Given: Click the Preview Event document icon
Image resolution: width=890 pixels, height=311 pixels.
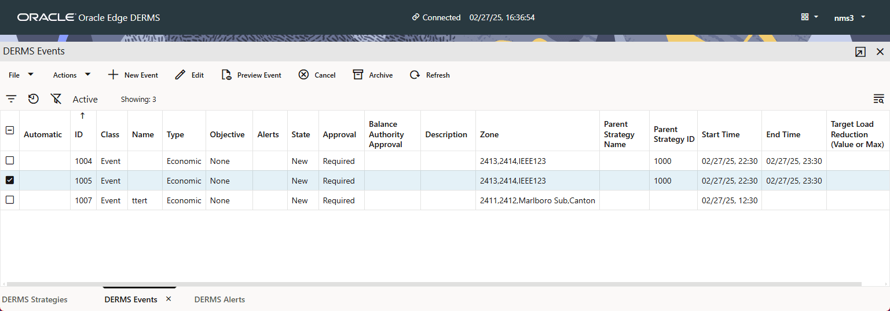Looking at the screenshot, I should tap(226, 75).
